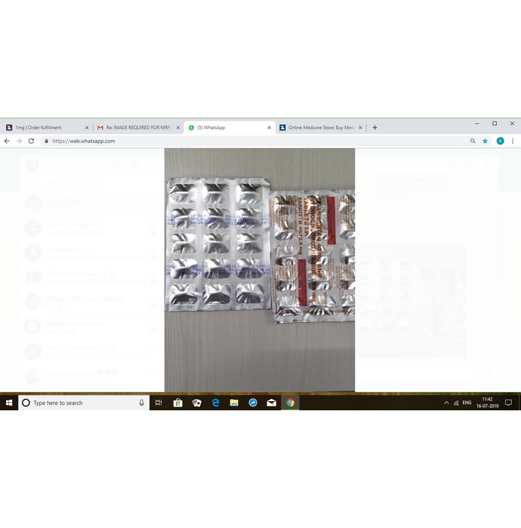Launch Microsoft Store from the taskbar
The width and height of the screenshot is (521, 528).
point(177,403)
